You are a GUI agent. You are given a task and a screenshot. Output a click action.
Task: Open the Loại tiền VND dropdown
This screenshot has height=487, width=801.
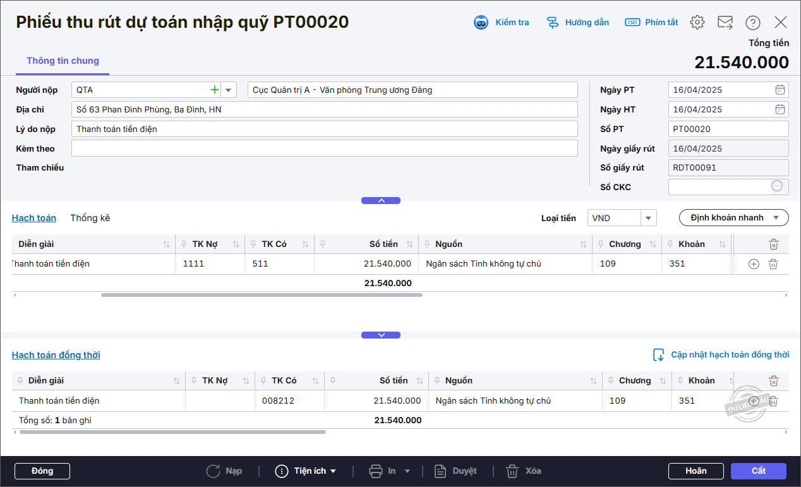tap(648, 218)
